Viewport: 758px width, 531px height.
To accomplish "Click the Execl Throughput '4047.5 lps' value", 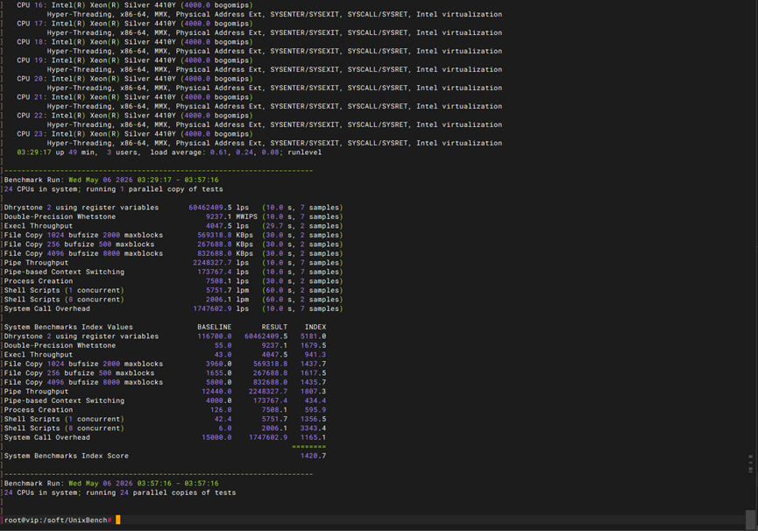I will click(x=227, y=226).
